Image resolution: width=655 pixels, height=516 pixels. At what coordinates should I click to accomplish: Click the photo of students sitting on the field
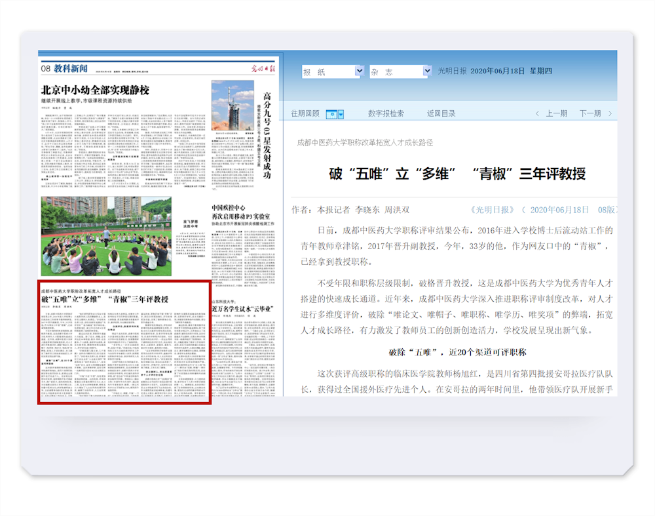tap(106, 236)
